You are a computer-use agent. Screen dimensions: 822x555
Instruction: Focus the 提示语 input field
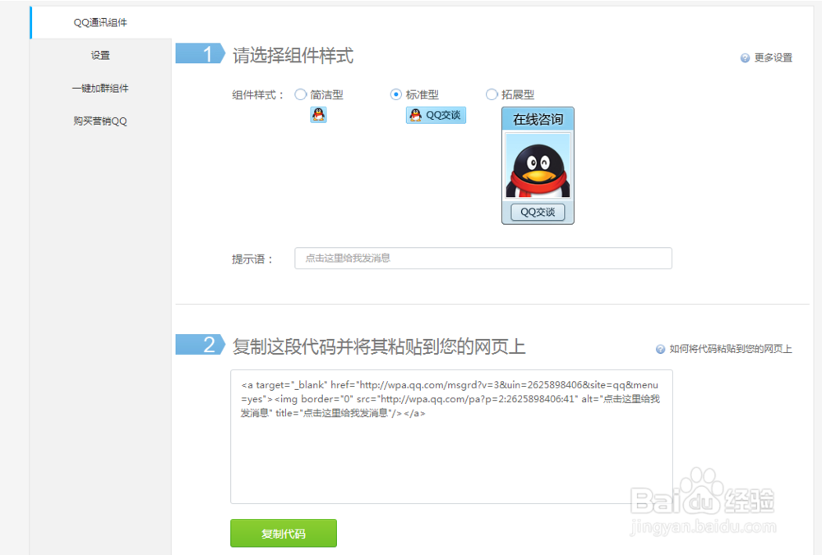tap(483, 258)
